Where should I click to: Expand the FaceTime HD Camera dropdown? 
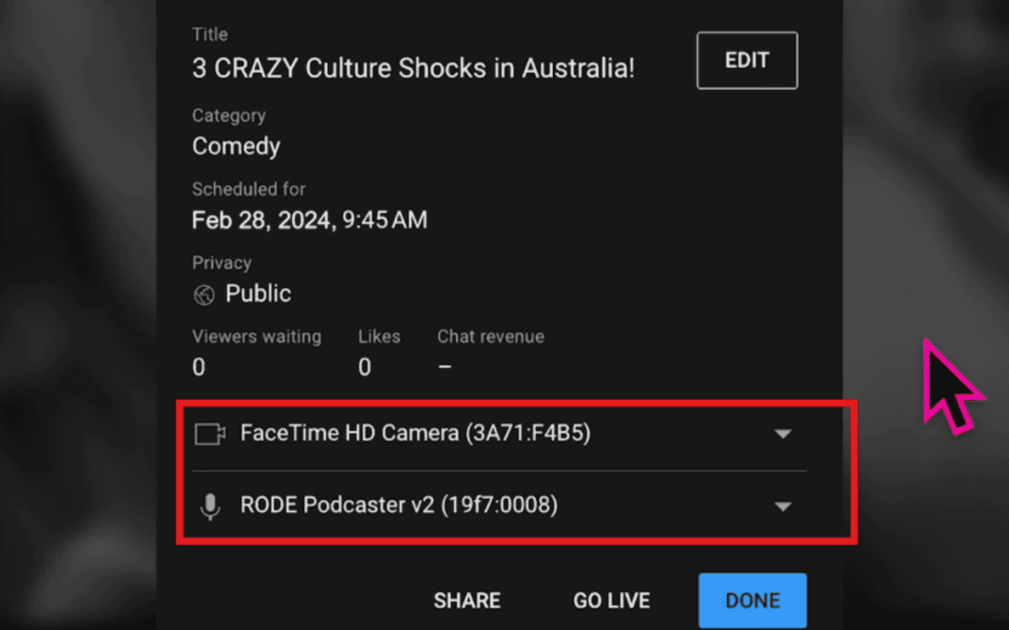pos(782,433)
